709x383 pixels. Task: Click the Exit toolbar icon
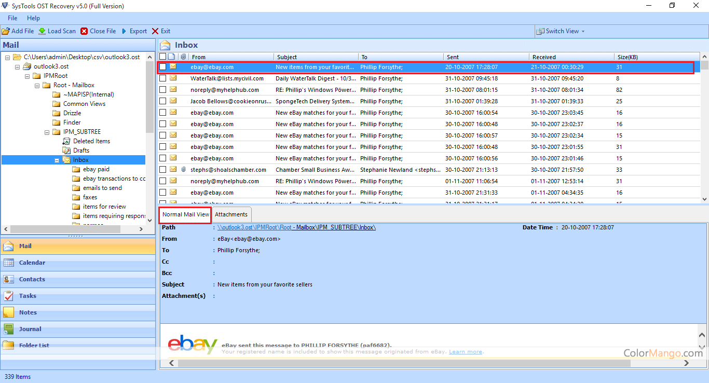(155, 31)
